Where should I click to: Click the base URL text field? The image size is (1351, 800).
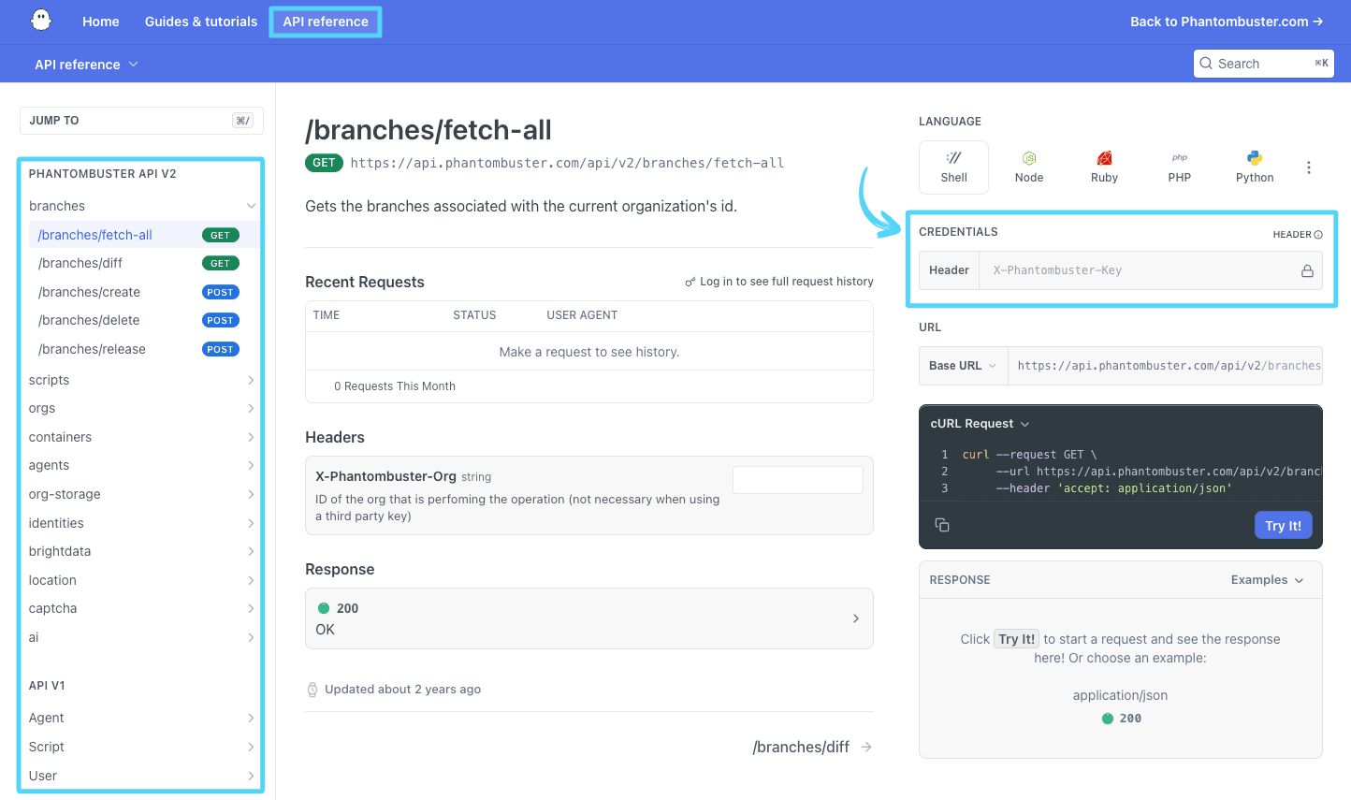point(1165,366)
